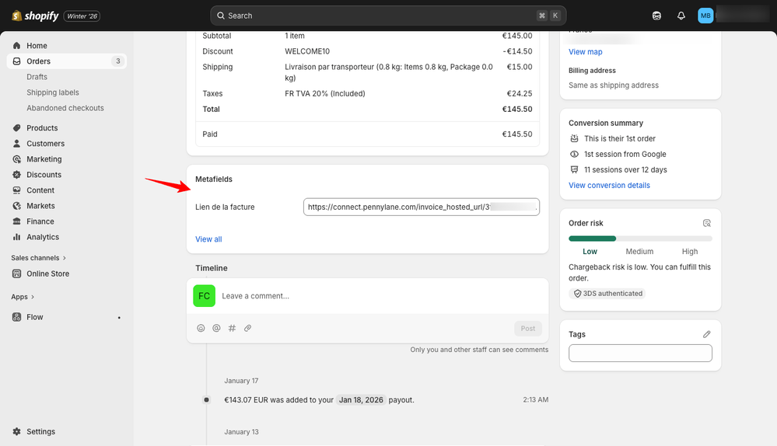Focus the Tags input field
777x446 pixels.
tap(640, 354)
